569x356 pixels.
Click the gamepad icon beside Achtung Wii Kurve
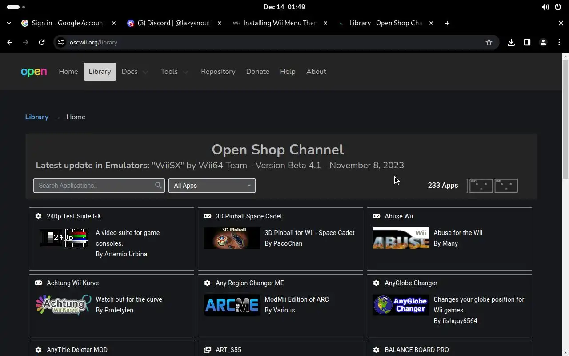[38, 283]
